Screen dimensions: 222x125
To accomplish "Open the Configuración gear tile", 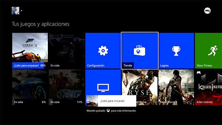I will [x=103, y=51].
